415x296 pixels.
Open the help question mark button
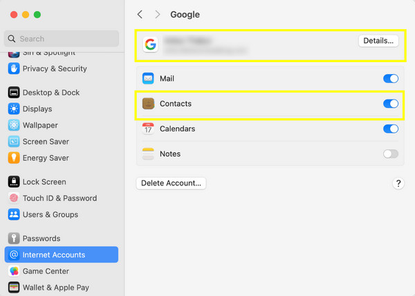point(398,183)
